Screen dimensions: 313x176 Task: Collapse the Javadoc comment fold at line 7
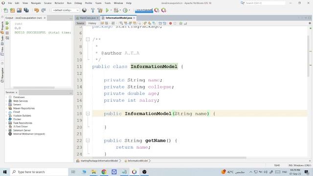tap(88, 39)
